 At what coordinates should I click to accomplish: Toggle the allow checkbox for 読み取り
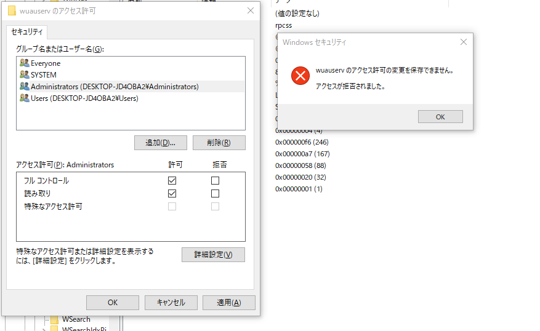tap(172, 193)
